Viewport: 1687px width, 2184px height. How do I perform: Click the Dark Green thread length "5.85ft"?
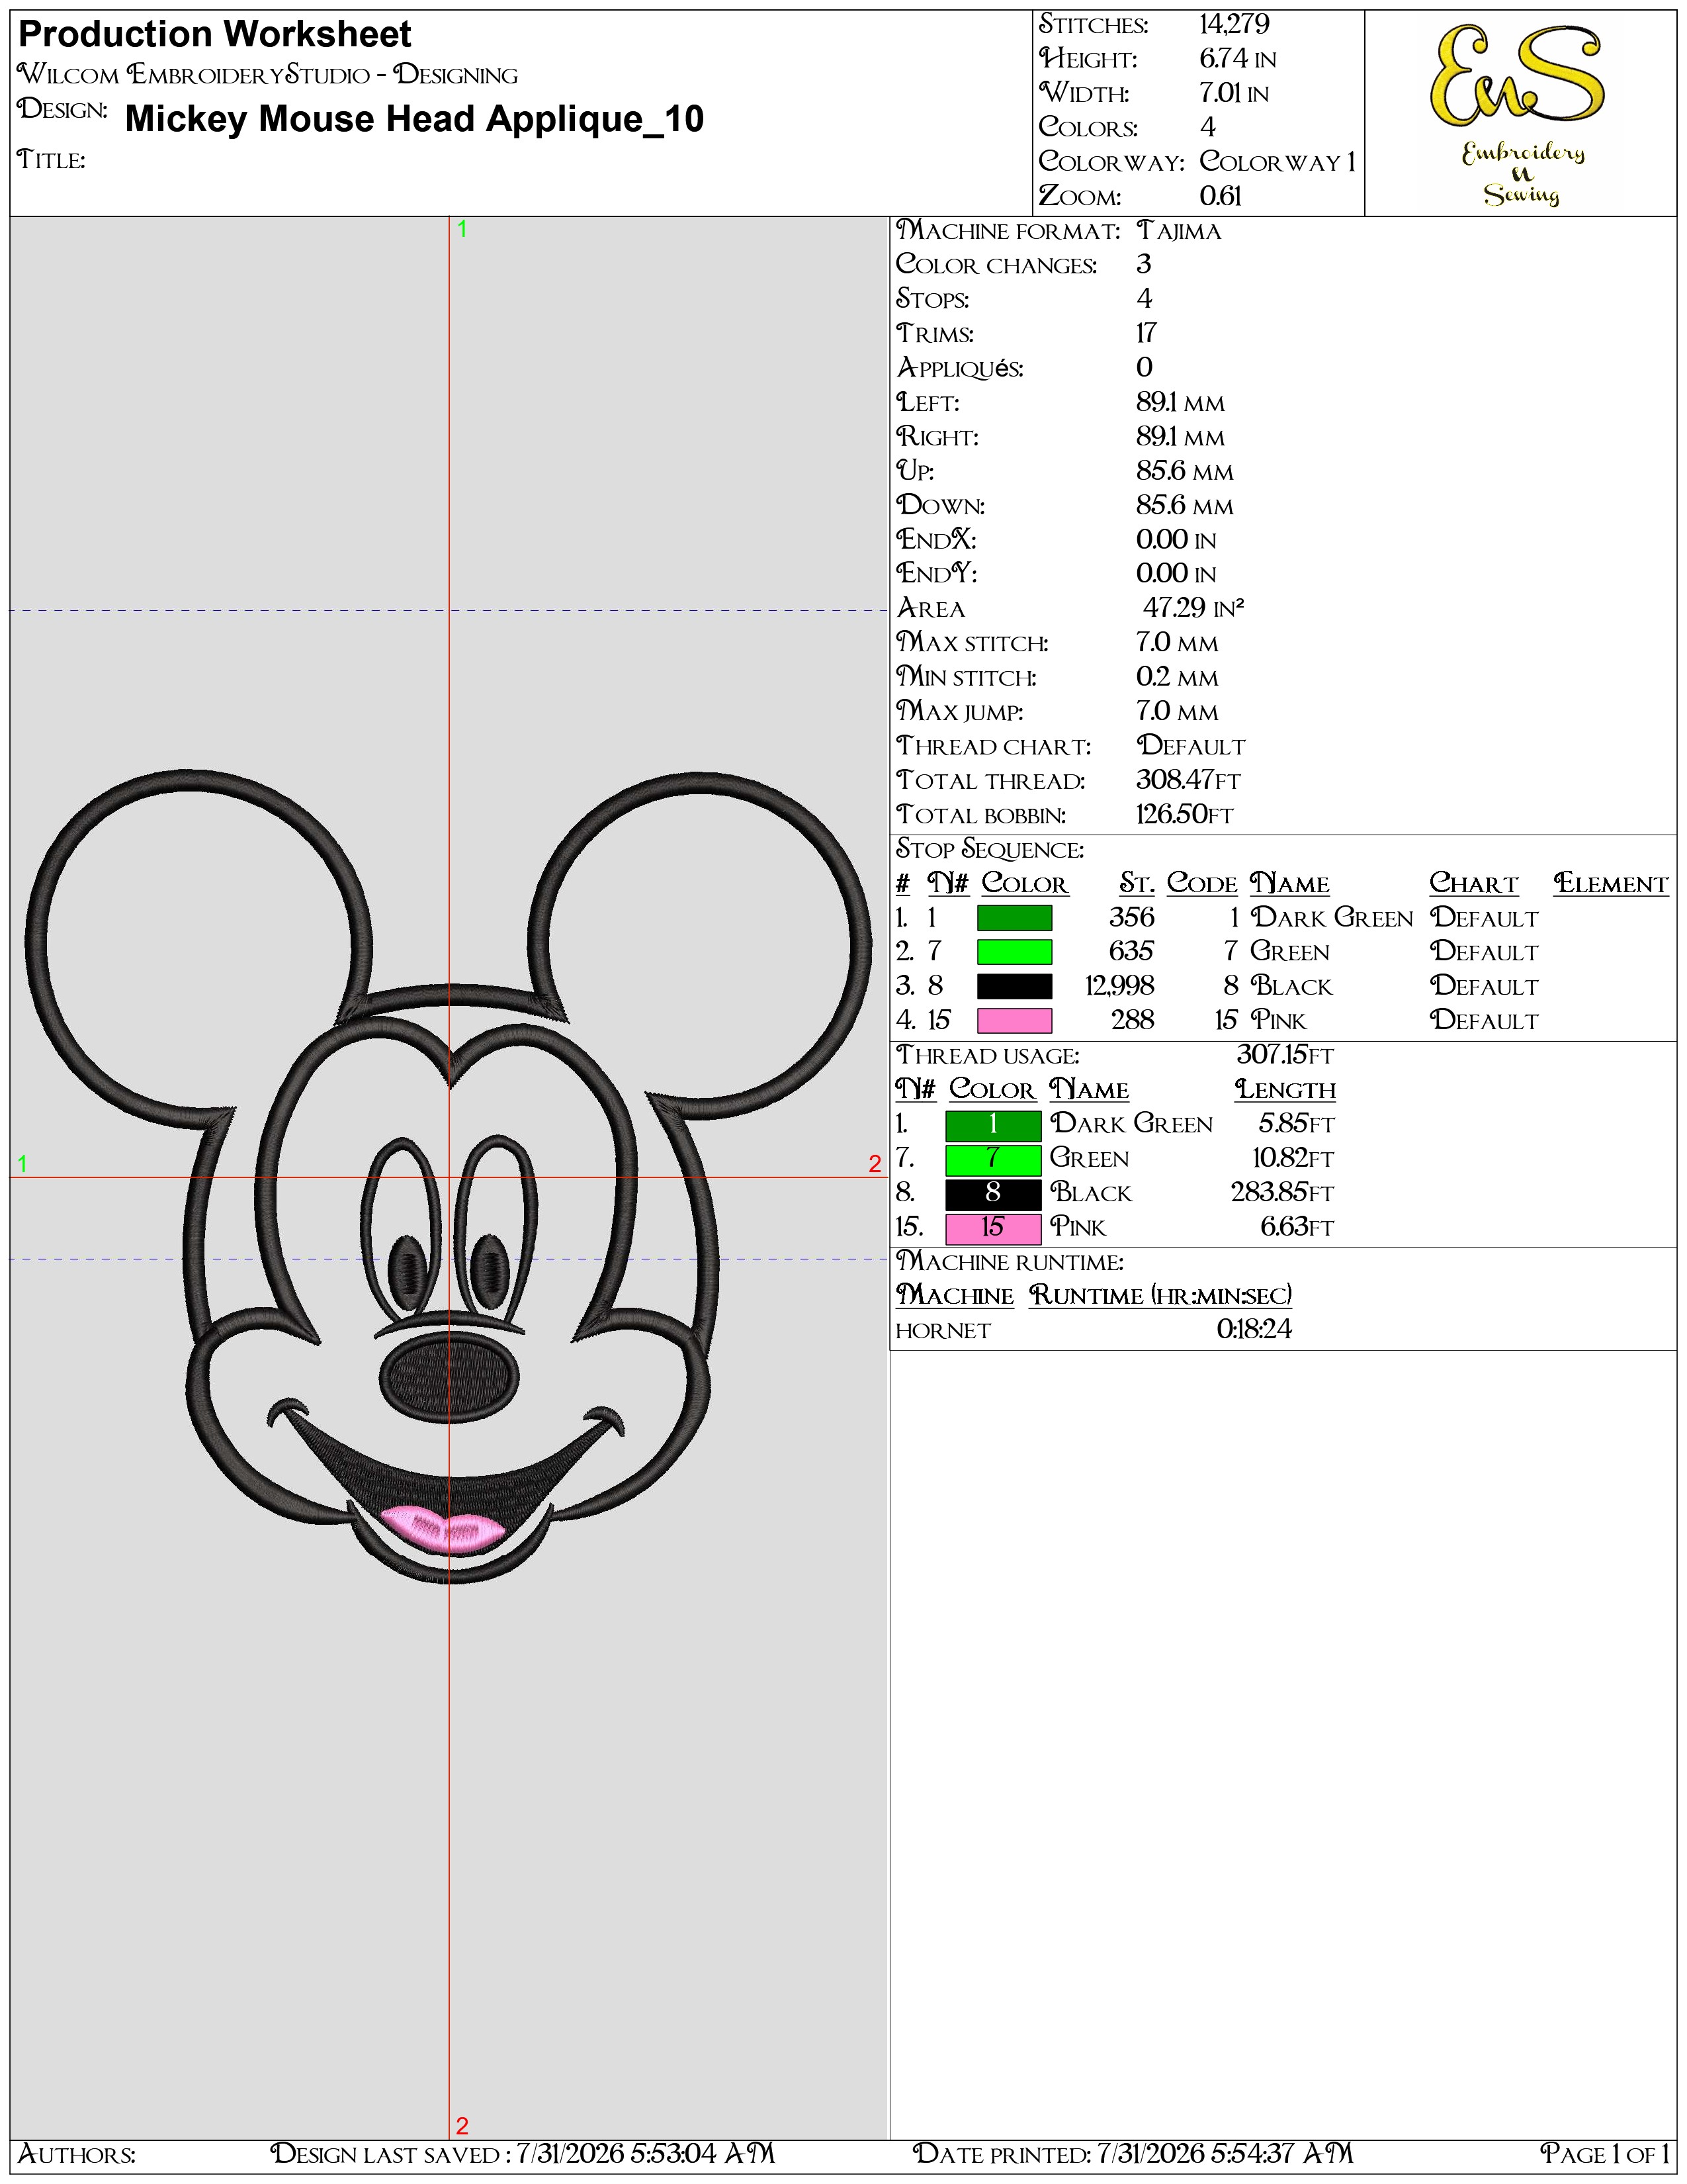1296,1124
